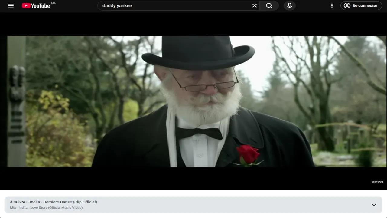This screenshot has height=218, width=387.
Task: Clear the search query with X
Action: coord(255,5)
